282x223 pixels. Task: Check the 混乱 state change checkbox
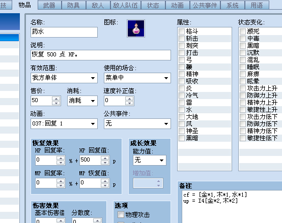click(243, 60)
